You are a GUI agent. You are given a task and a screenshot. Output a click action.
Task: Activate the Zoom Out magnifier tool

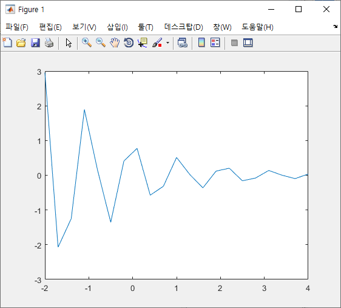point(101,43)
